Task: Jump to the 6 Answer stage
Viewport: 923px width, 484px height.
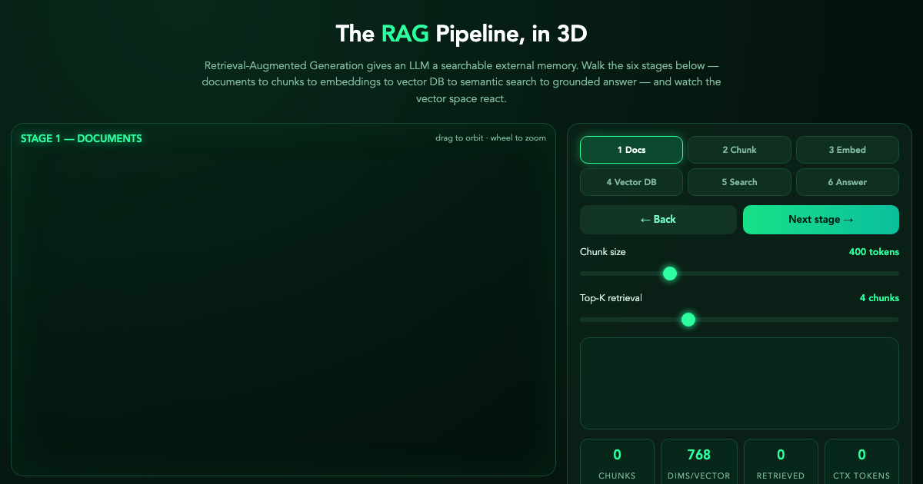Action: coord(847,182)
